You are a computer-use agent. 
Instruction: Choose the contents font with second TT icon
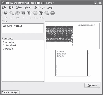tap(41, 13)
